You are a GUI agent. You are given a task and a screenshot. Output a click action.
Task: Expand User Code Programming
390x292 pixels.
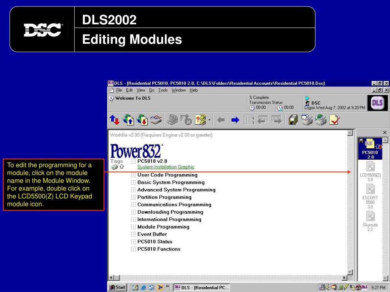pos(133,175)
